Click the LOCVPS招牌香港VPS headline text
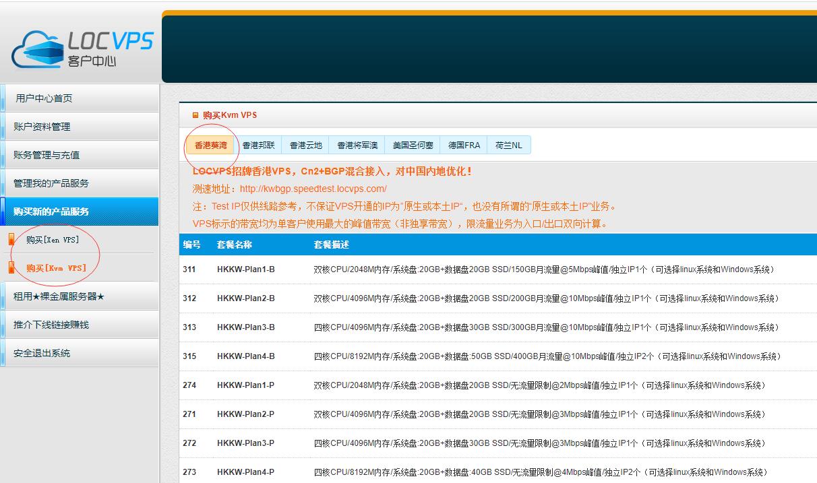The height and width of the screenshot is (483, 817). [332, 171]
